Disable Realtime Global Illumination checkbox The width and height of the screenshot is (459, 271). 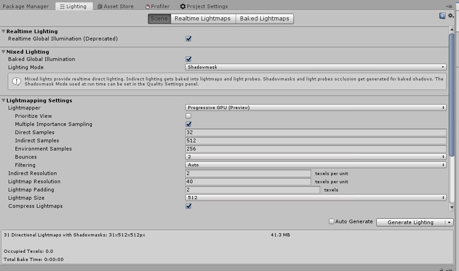[x=188, y=39]
